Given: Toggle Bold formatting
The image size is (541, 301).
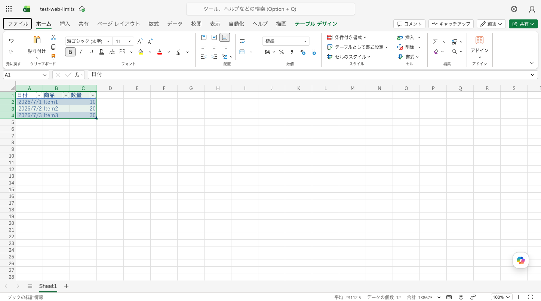Looking at the screenshot, I should pos(70,52).
